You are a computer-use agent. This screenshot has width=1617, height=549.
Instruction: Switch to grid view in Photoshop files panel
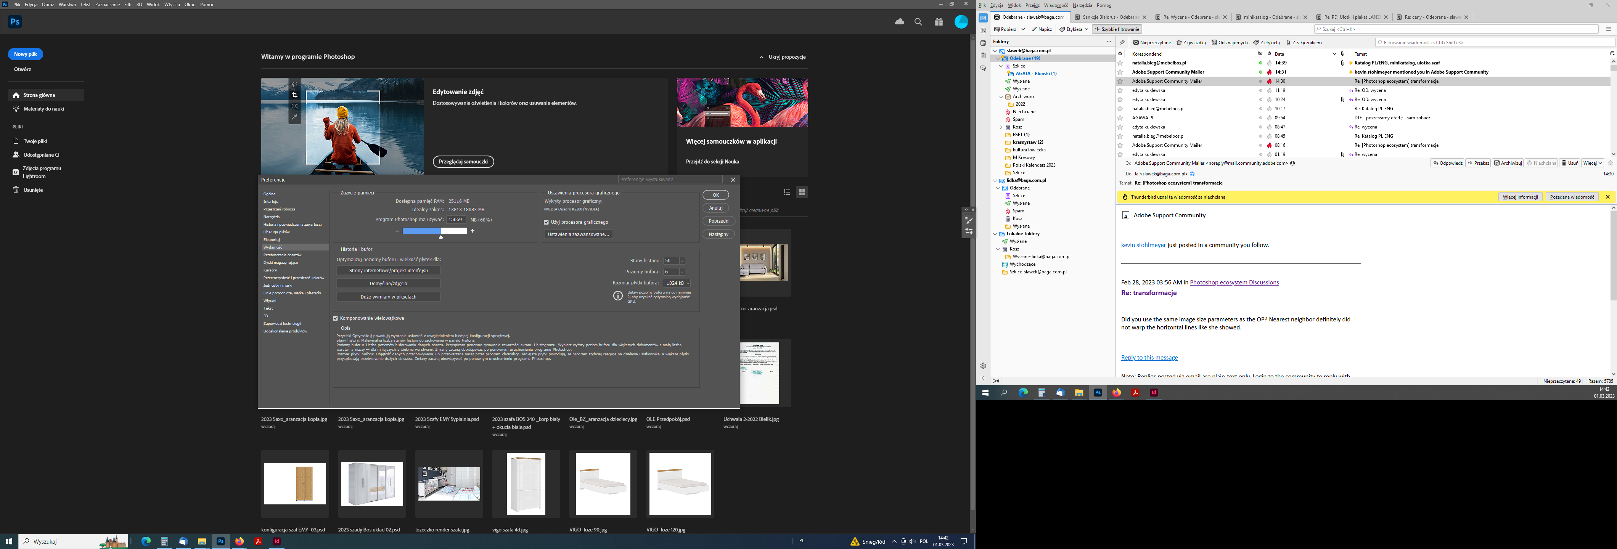(x=802, y=192)
